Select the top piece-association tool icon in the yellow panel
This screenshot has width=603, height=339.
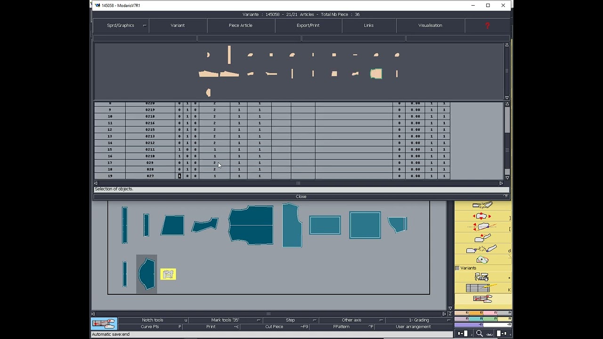(482, 205)
